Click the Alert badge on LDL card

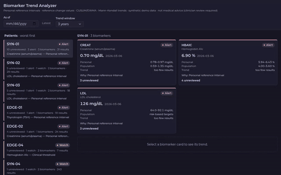point(167,93)
